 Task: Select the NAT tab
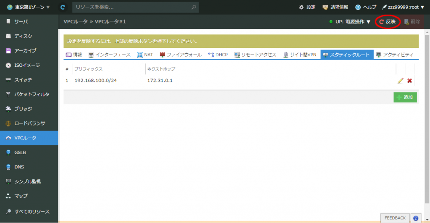145,55
